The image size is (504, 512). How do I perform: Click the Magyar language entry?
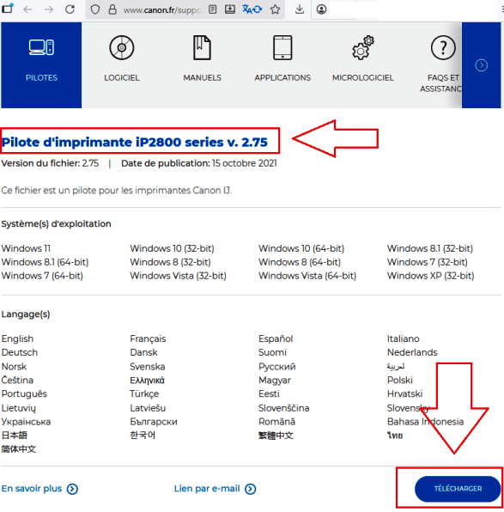click(x=275, y=381)
